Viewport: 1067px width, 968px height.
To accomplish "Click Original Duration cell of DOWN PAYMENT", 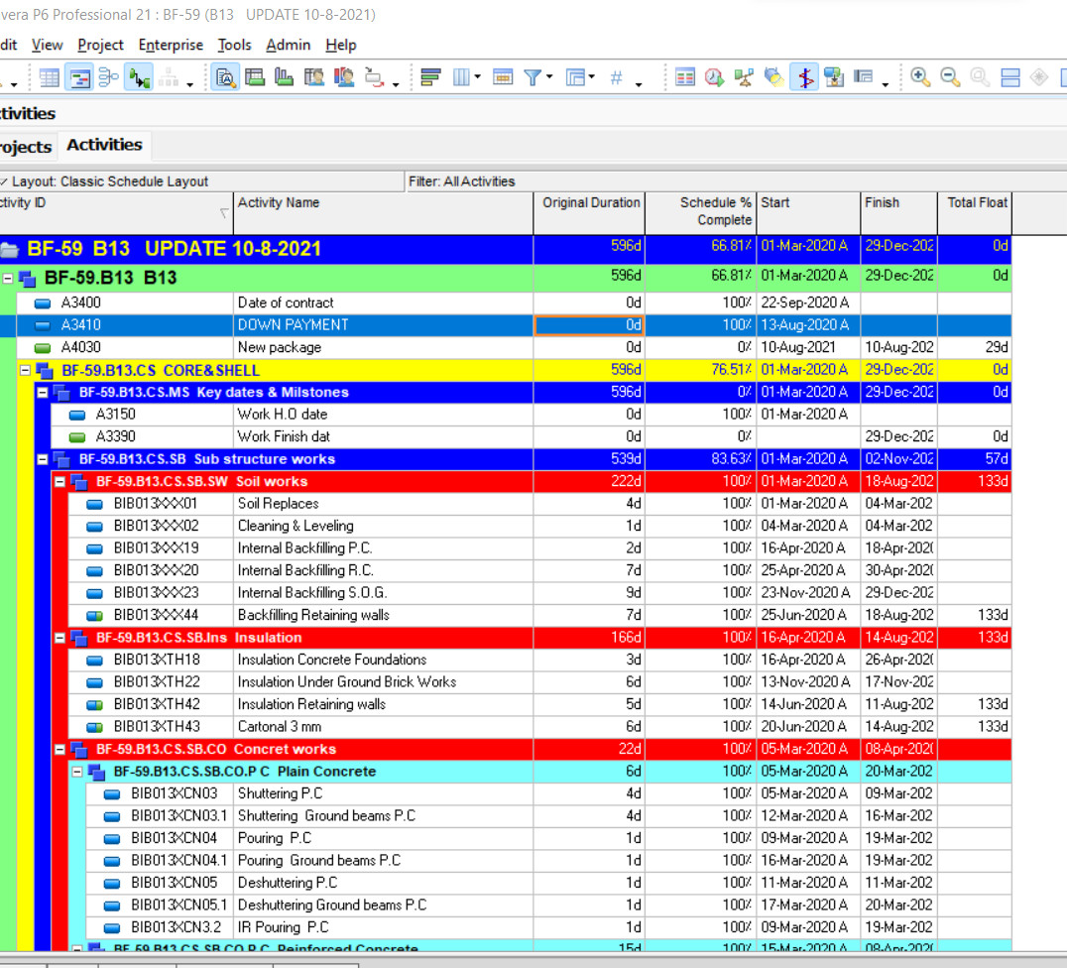I will [589, 325].
